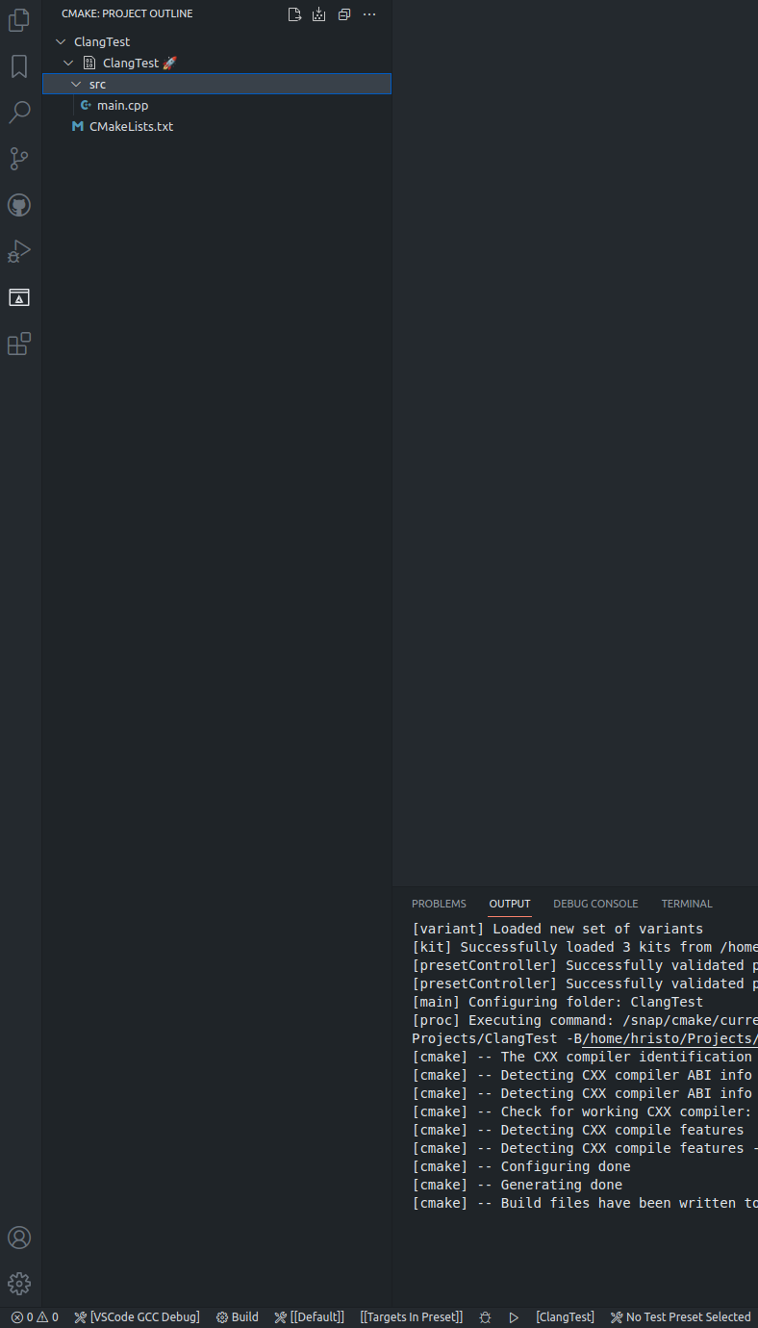Click the main.cpp C++ file icon

[x=86, y=105]
